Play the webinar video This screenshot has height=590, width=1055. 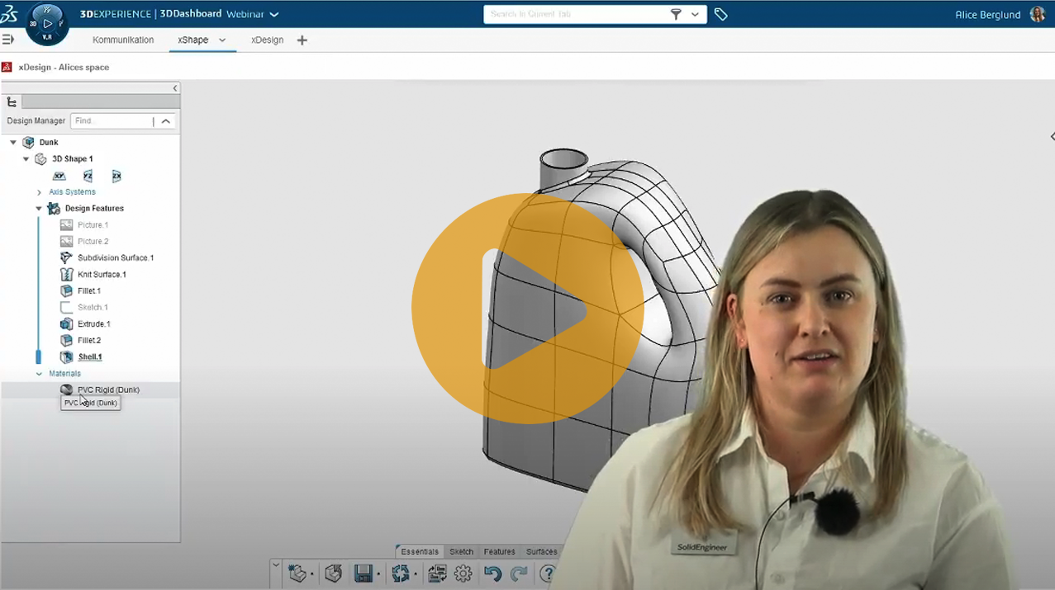tap(527, 309)
